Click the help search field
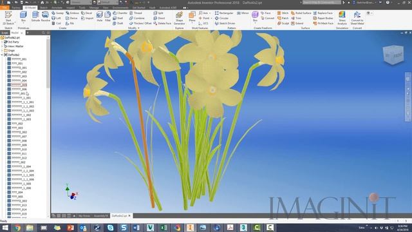 coord(322,3)
